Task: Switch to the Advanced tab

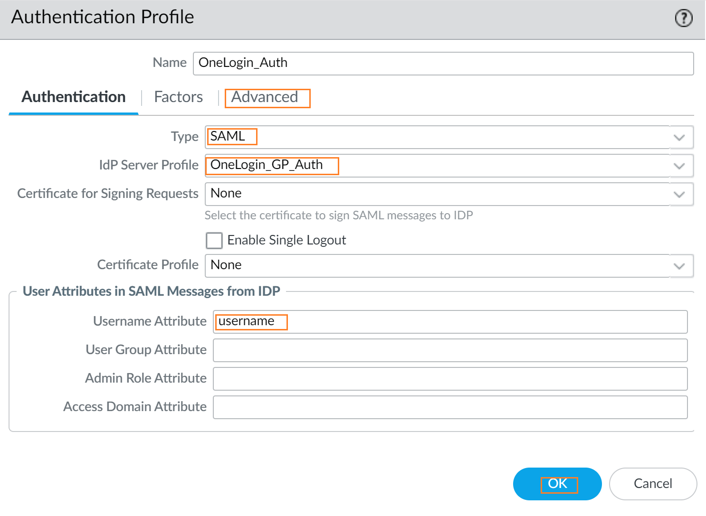Action: click(265, 97)
